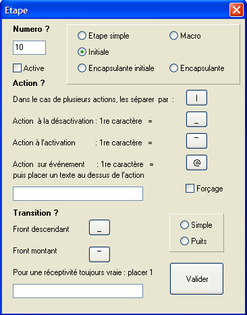Close the Etape dialog window
Image resolution: width=247 pixels, height=315 pixels.
click(x=236, y=10)
